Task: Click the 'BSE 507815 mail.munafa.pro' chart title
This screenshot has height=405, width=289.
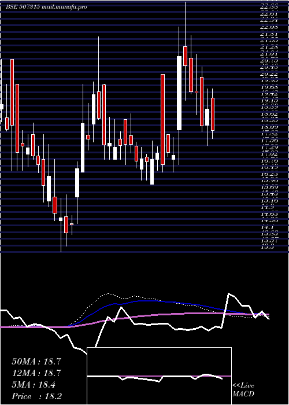Action: tap(46, 7)
